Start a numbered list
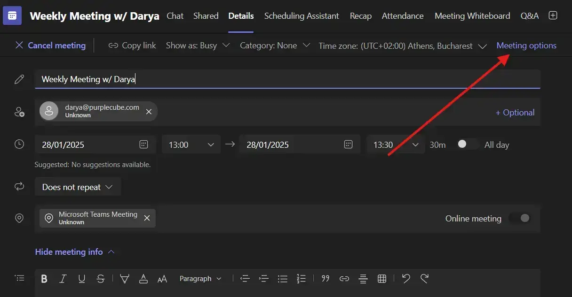This screenshot has height=297, width=572. click(x=302, y=279)
